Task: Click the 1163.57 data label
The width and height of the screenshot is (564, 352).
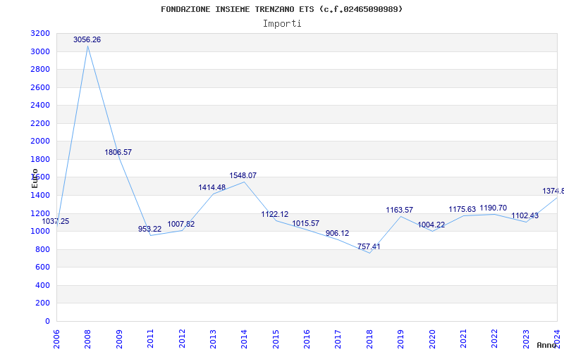Action: [x=400, y=210]
